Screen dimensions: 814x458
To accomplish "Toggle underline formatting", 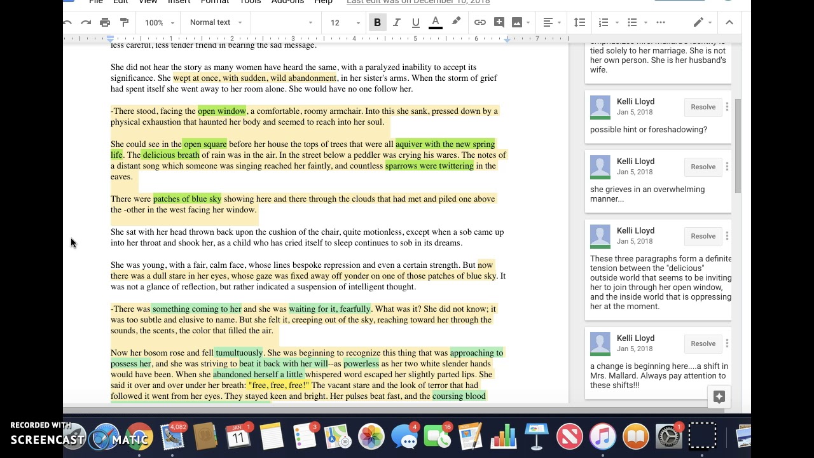I will click(415, 22).
